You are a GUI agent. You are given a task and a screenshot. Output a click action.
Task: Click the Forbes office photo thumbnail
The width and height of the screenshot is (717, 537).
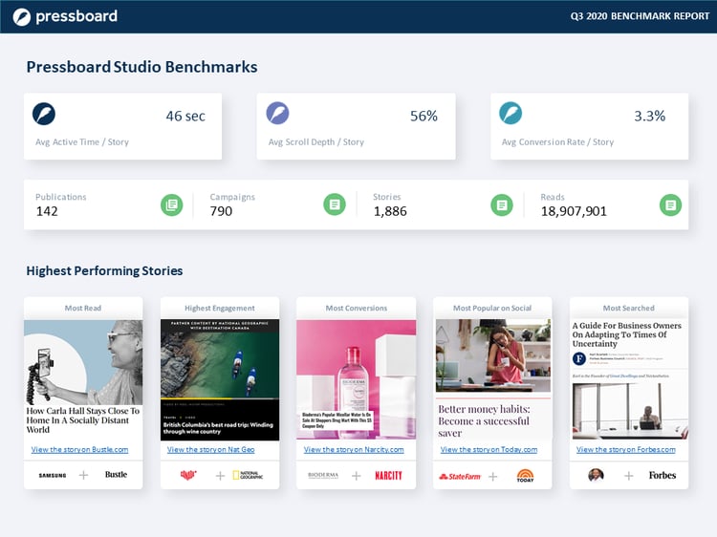coord(630,411)
